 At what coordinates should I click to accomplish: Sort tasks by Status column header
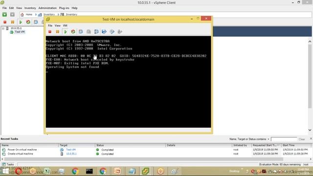coord(130,145)
